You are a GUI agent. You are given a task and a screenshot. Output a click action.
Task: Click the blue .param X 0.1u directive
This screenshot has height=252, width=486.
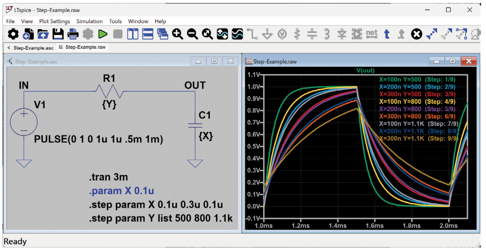point(121,191)
